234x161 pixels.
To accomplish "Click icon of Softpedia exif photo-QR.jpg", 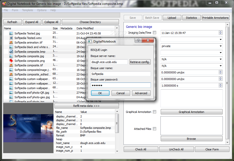I will click(x=11, y=93).
